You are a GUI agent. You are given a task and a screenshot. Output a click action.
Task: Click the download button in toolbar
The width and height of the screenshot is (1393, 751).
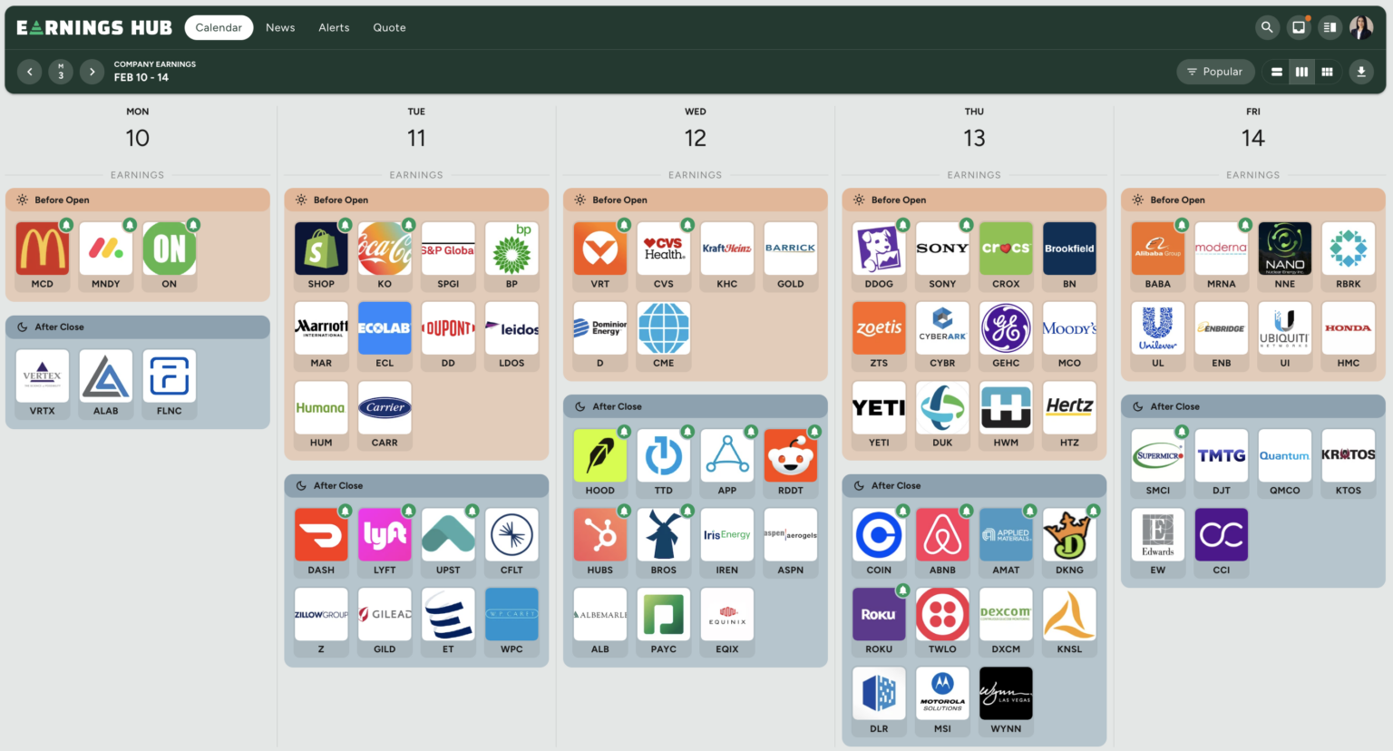coord(1361,72)
